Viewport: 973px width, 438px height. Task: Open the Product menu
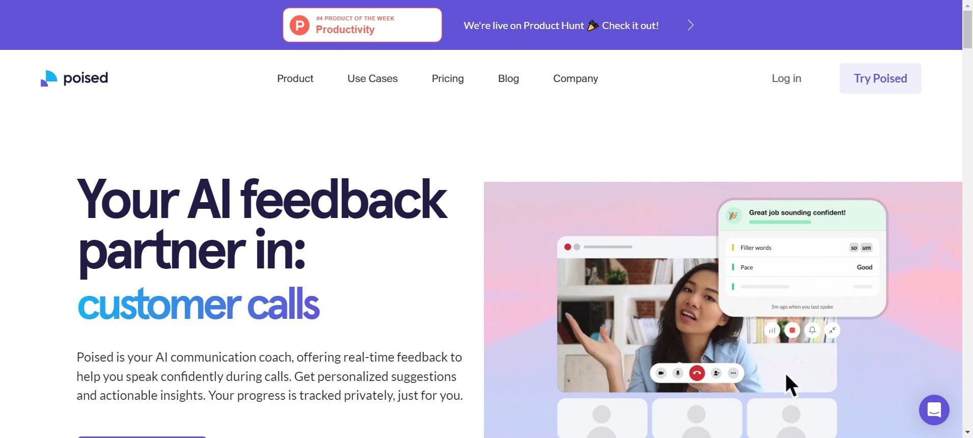[295, 78]
